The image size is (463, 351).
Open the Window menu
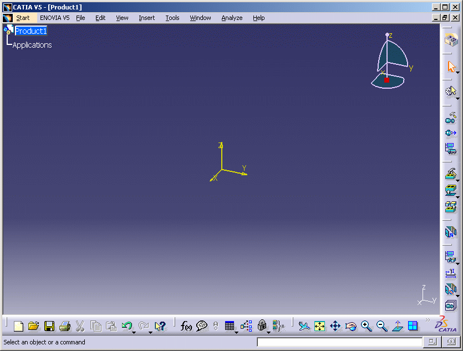coord(200,18)
